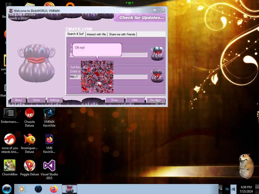
Task: Click the http:// URL input field
Action: point(108,77)
